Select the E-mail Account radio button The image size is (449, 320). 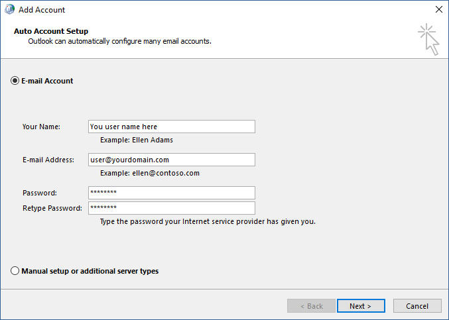point(15,81)
